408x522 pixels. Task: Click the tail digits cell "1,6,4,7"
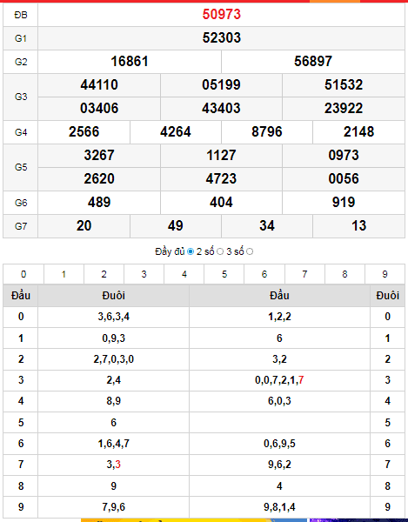click(x=113, y=444)
